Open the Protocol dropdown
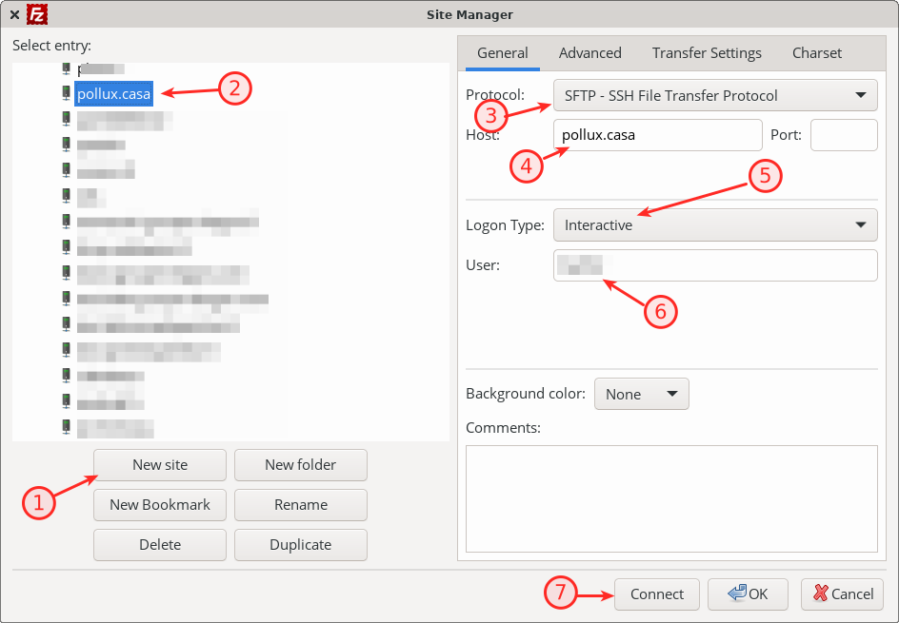 click(x=714, y=95)
